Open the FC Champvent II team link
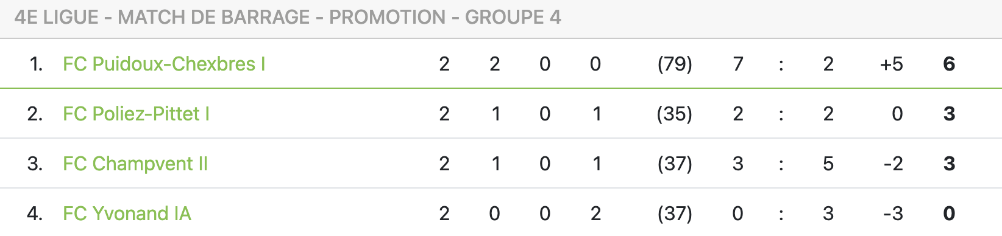Screen dimensions: 1002x236 click(x=135, y=164)
